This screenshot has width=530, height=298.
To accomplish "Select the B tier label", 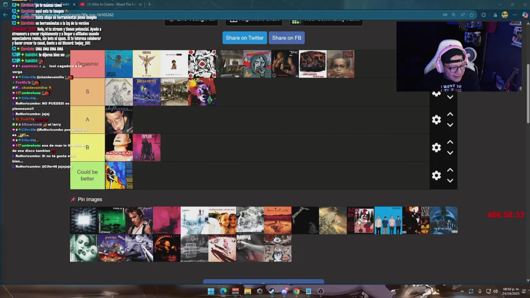I will point(87,147).
